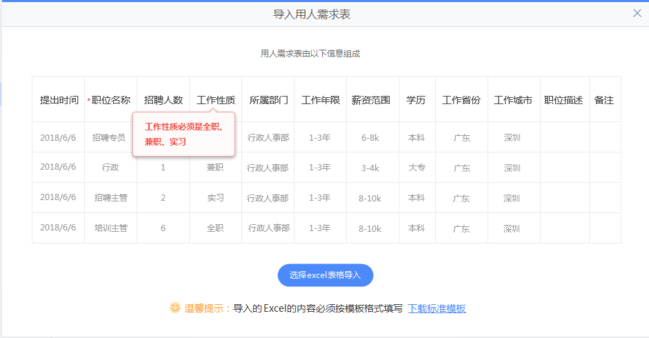Click recruit count 6 in 培训主管 row
Viewport: 649px width, 338px height.
point(163,228)
